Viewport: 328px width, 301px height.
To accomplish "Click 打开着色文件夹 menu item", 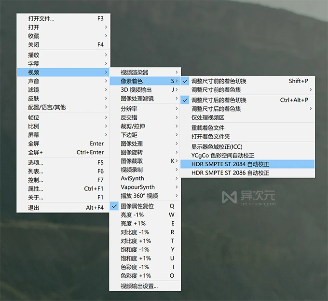I will [247, 137].
